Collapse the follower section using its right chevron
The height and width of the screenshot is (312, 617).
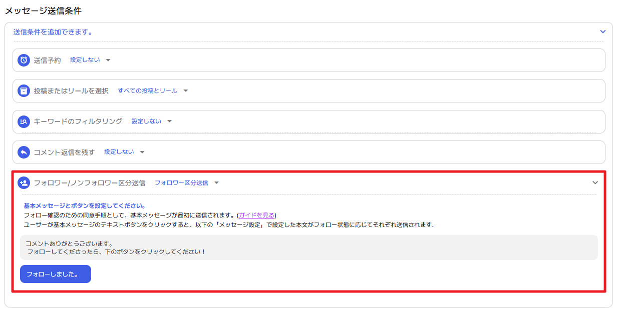595,183
